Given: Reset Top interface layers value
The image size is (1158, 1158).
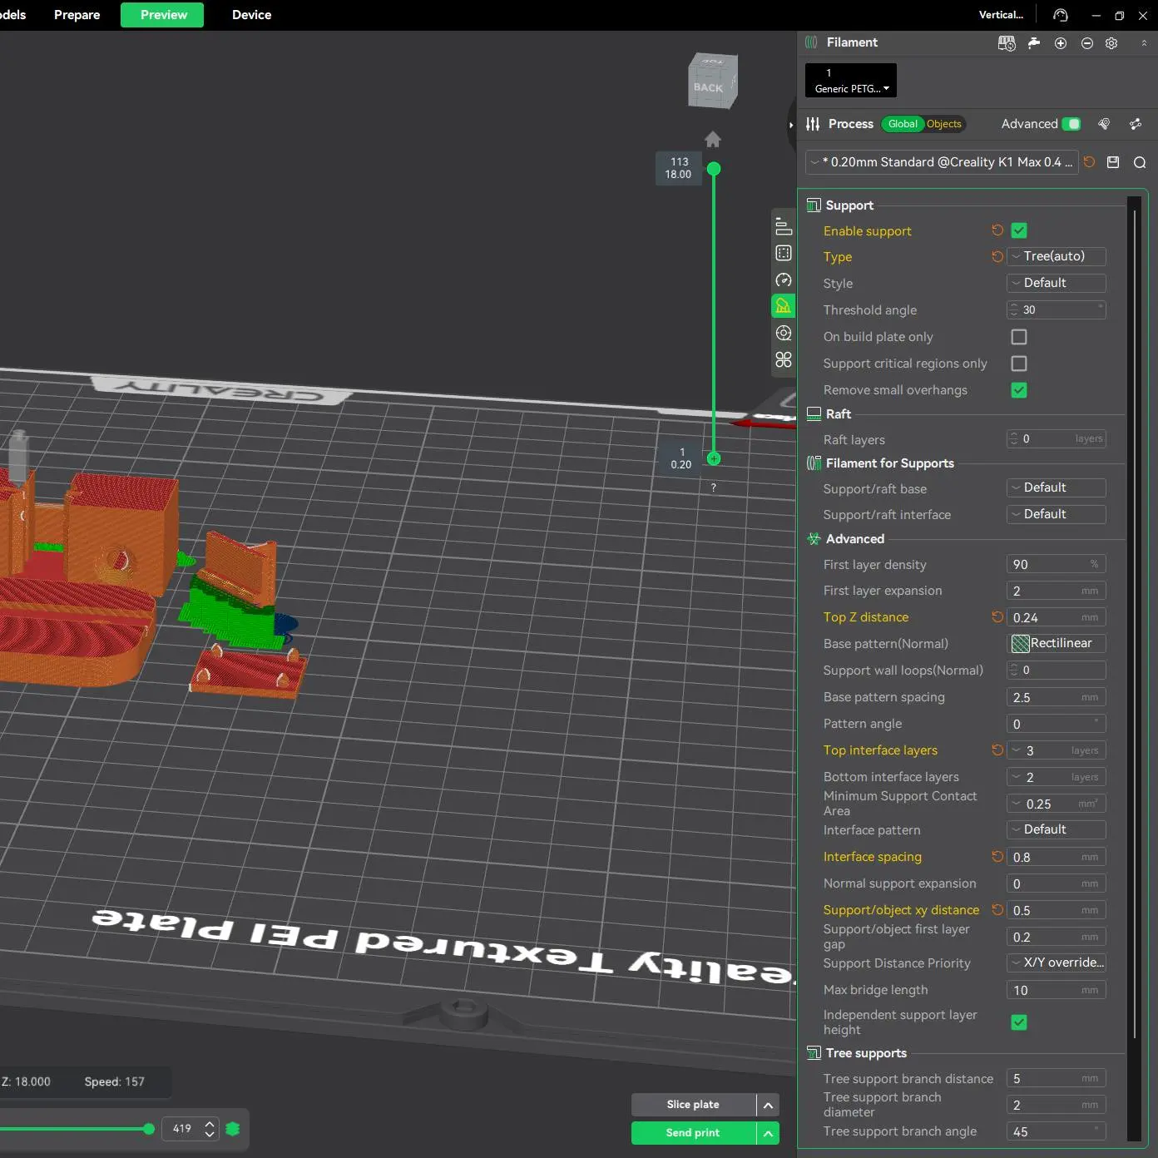Looking at the screenshot, I should 997,750.
